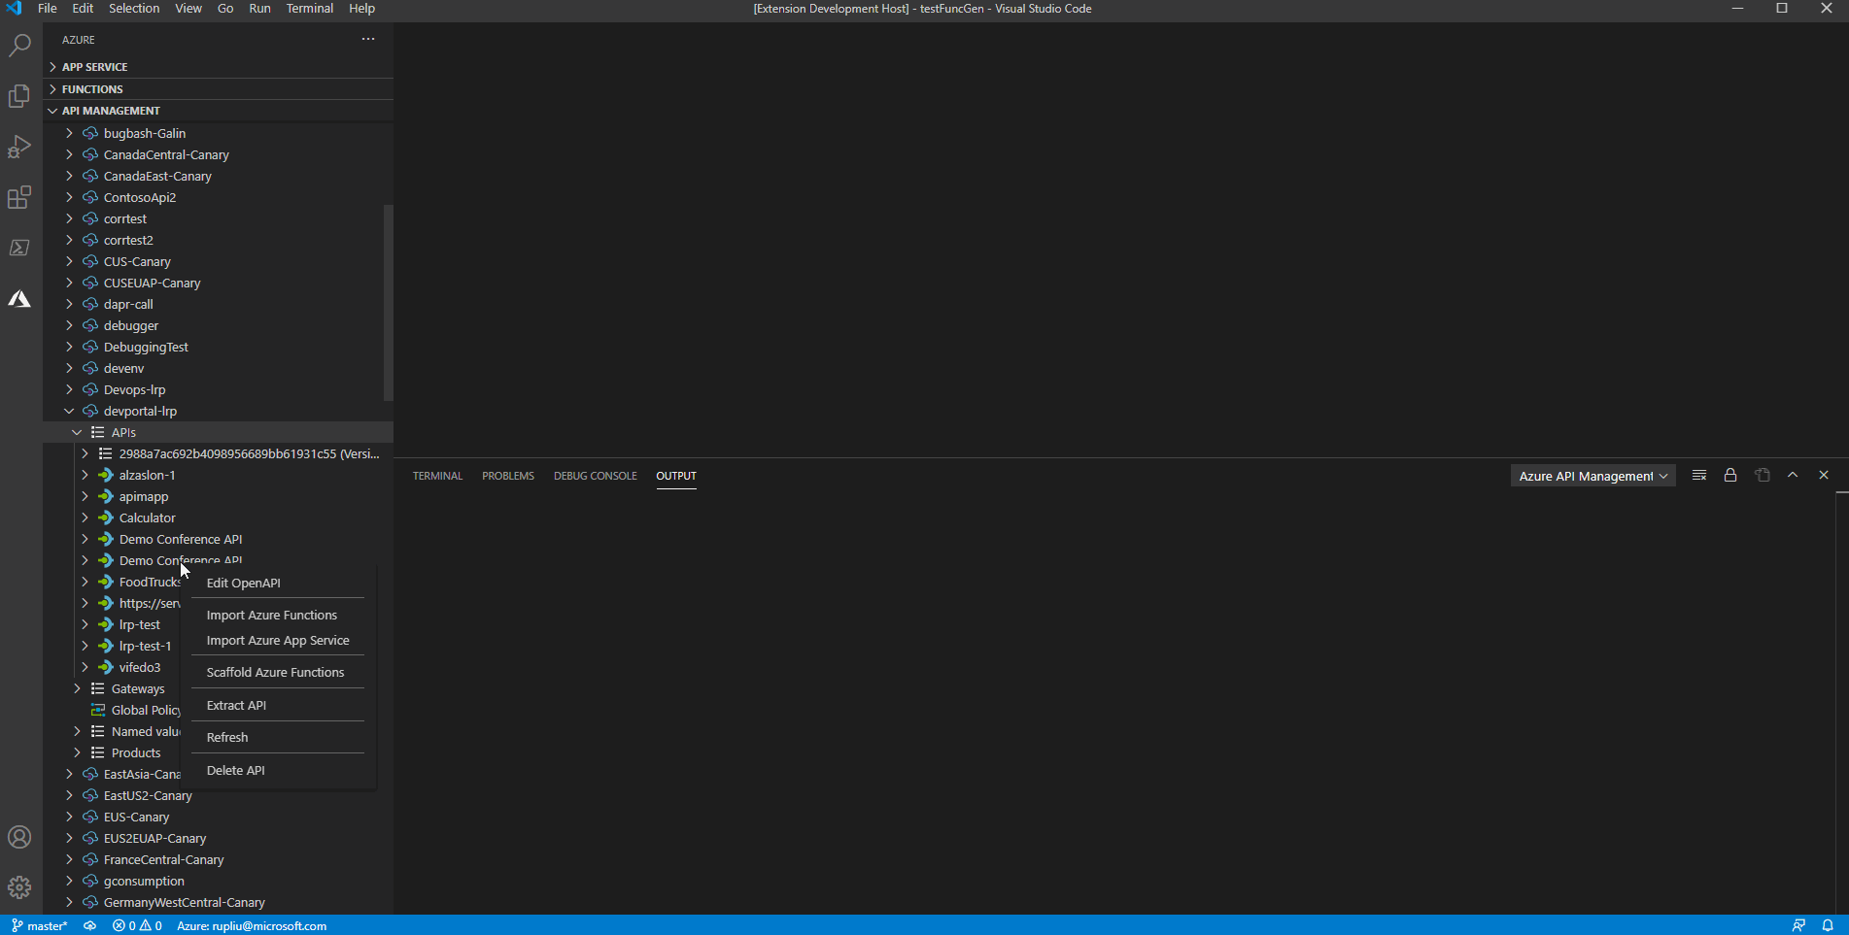Click Azure account rupliu@microsoft.com status
Viewport: 1849px width, 935px height.
(x=252, y=925)
